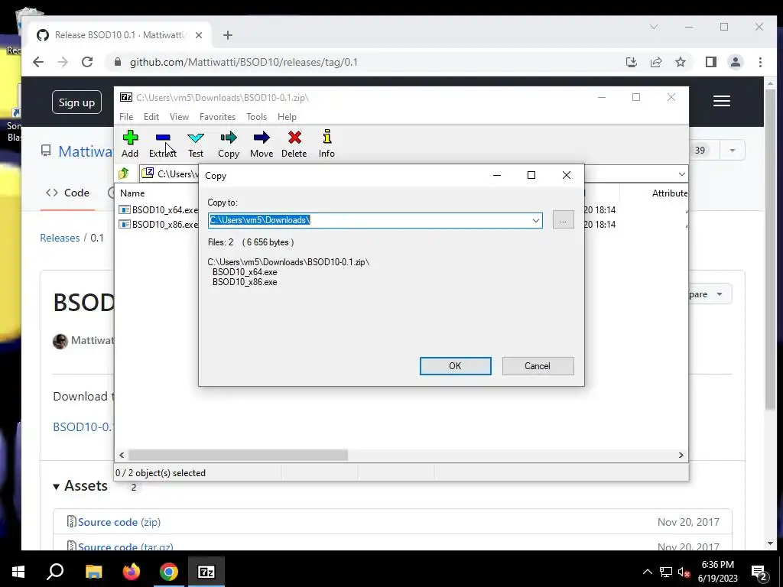
Task: Expand the Copy to path dropdown
Action: click(x=535, y=220)
